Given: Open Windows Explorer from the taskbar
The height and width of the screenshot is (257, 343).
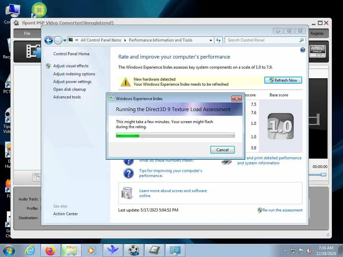Looking at the screenshot, I should tap(71, 250).
